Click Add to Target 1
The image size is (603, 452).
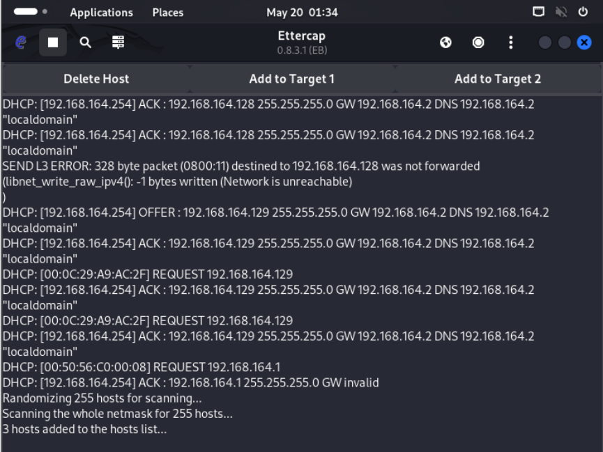point(291,79)
